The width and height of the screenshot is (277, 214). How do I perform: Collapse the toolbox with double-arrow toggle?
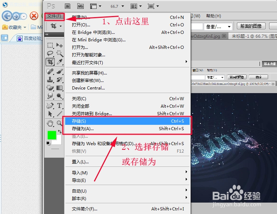click(47, 34)
